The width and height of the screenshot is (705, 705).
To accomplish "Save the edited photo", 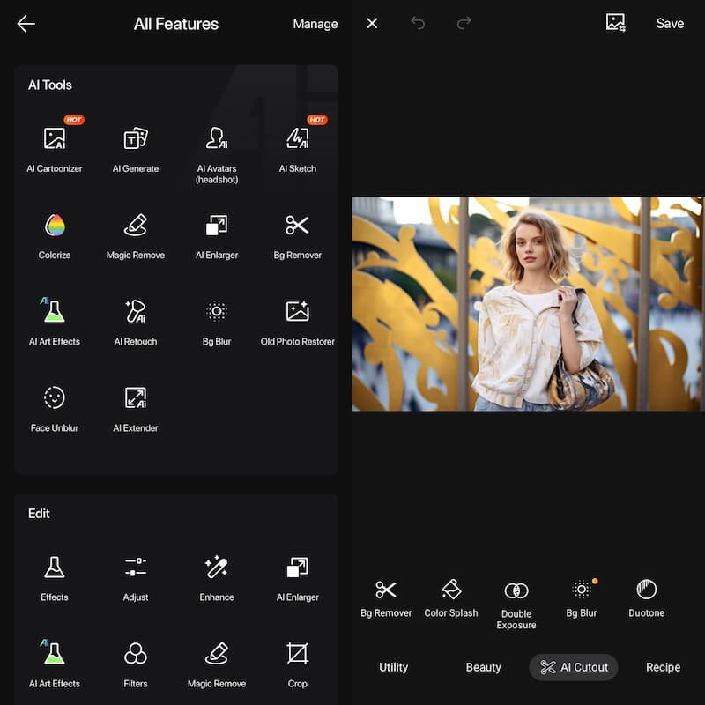I will click(x=670, y=24).
